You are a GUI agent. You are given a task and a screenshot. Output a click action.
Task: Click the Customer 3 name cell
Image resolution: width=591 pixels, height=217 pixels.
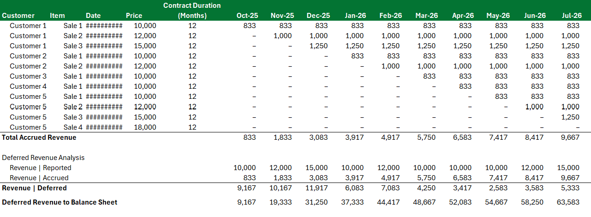click(x=28, y=76)
